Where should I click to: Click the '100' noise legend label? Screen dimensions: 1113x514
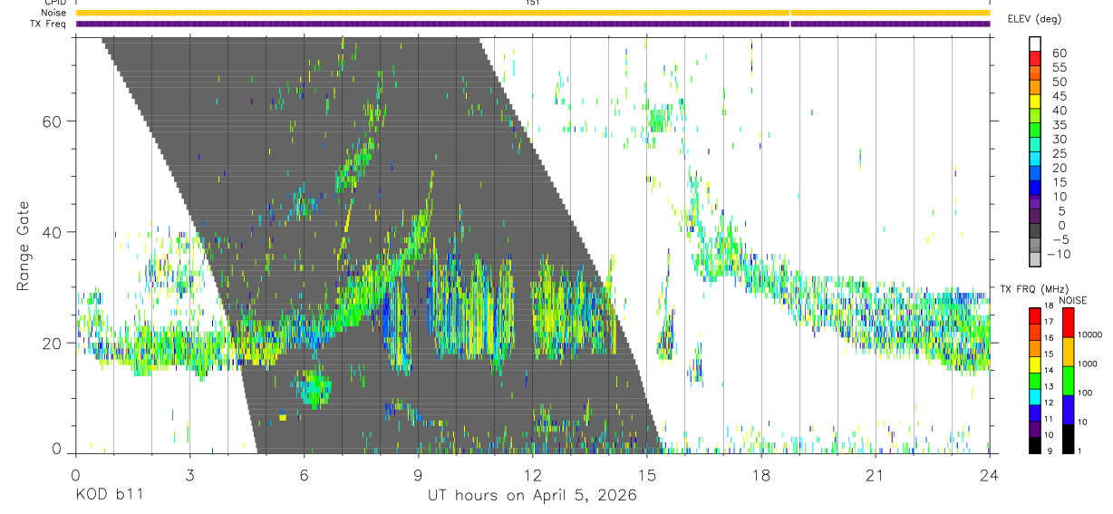(1086, 393)
